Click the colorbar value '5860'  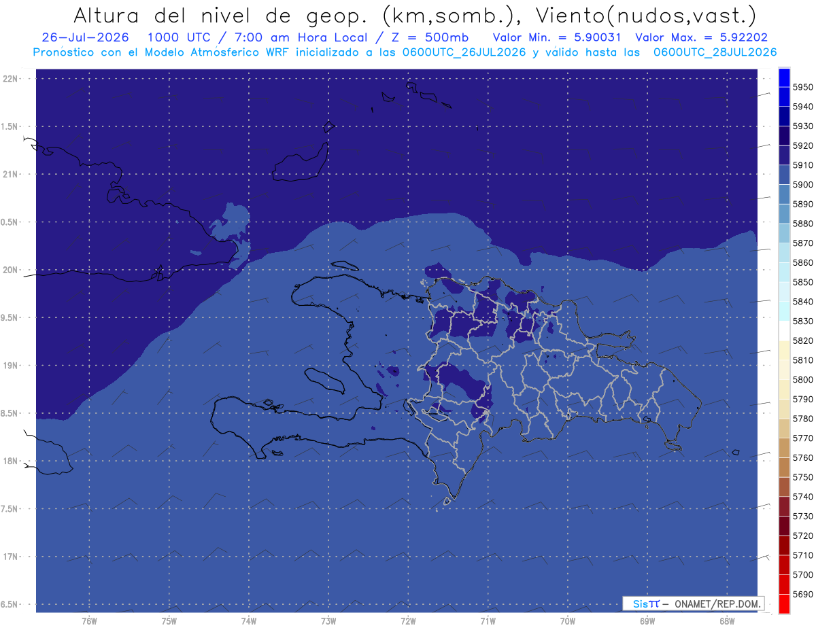point(803,263)
